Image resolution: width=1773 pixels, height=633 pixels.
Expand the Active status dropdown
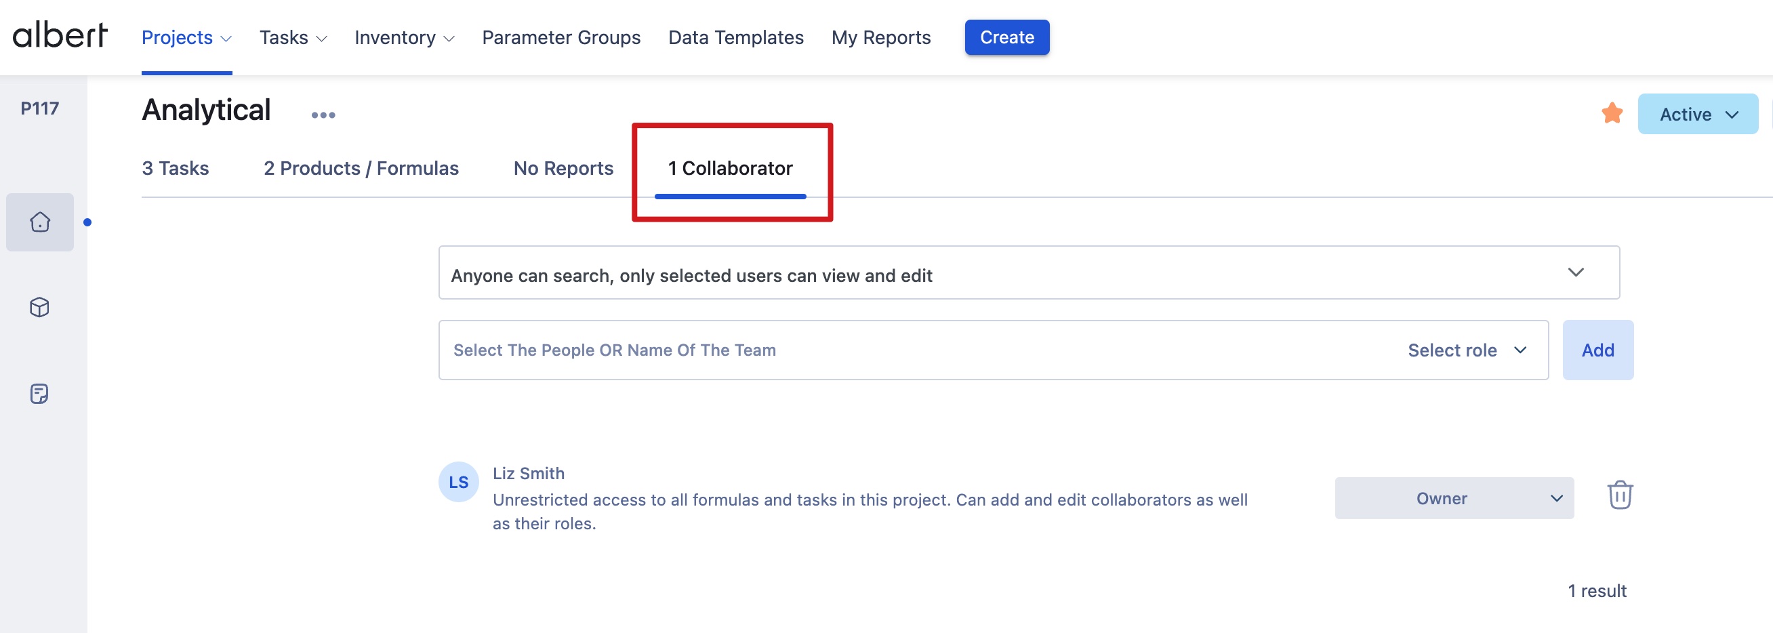(x=1697, y=115)
